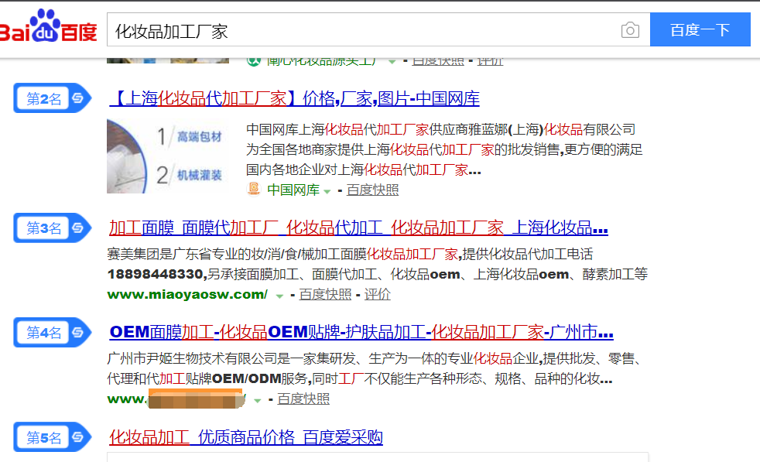Click phone number 18898448330 text
The height and width of the screenshot is (462, 760).
click(x=155, y=275)
